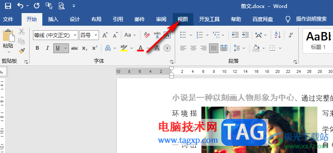Open the Clipboard dialog launcher
Image resolution: width=333 pixels, height=153 pixels.
pos(26,62)
